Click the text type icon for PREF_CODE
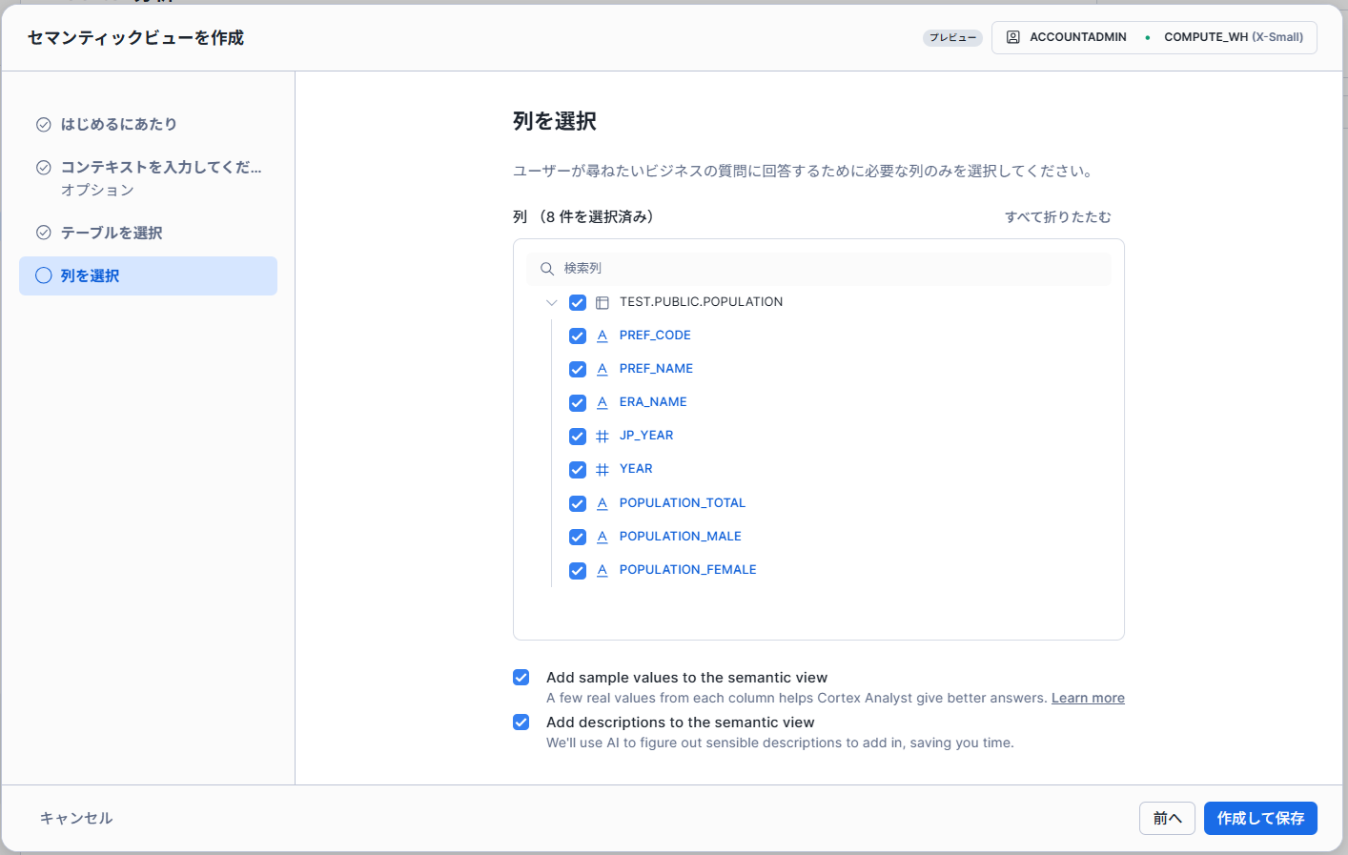Screen dimensions: 1348x855 [603, 336]
